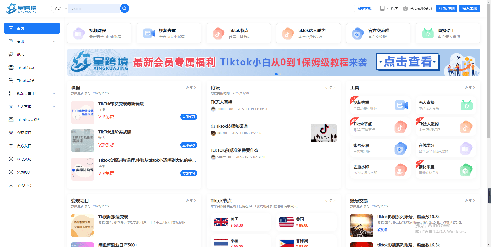Click 立即学习 for TikTok进阶实战课
The height and width of the screenshot is (247, 491).
189,145
